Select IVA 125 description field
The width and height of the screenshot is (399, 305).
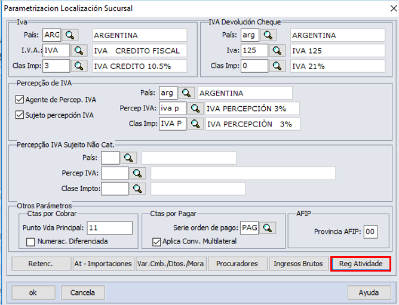(x=337, y=51)
